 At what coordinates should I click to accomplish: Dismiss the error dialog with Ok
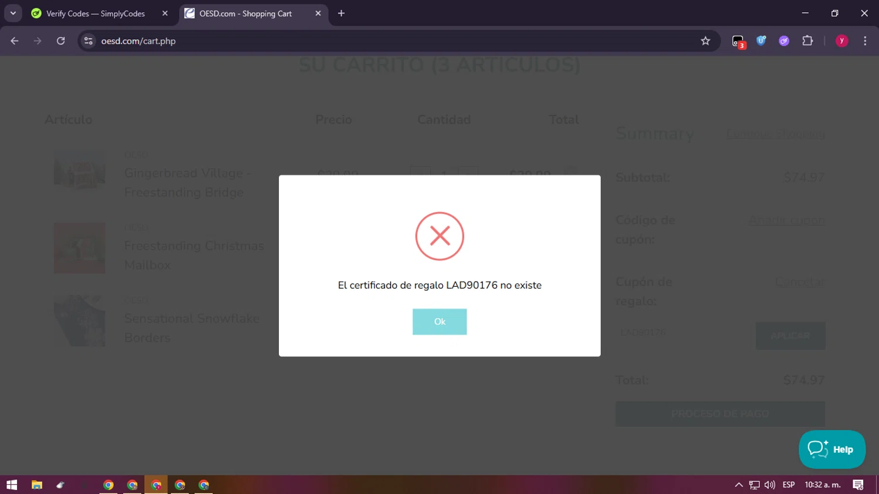(439, 322)
